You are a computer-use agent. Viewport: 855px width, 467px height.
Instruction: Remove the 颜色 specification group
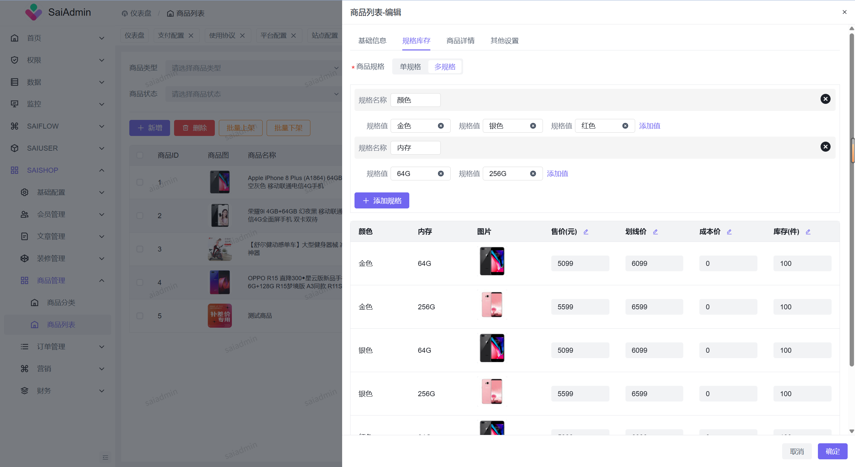tap(825, 99)
